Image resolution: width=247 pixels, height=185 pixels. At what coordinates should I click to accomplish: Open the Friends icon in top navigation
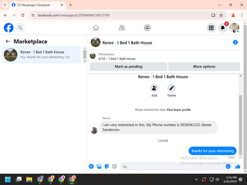pyautogui.click(x=122, y=28)
